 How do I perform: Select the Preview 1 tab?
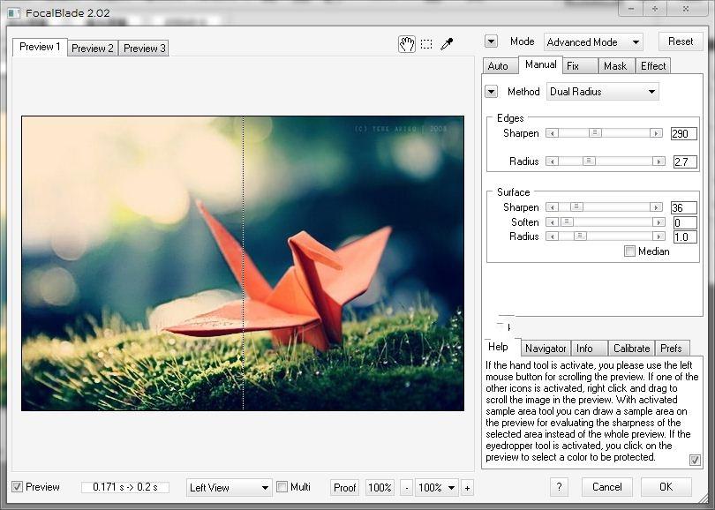pyautogui.click(x=40, y=47)
